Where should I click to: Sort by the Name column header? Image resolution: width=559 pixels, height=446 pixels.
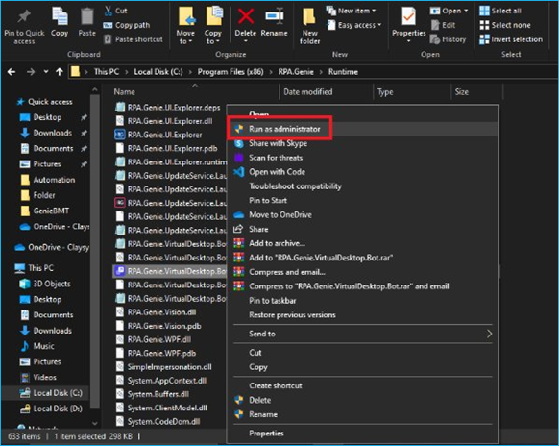[x=125, y=91]
